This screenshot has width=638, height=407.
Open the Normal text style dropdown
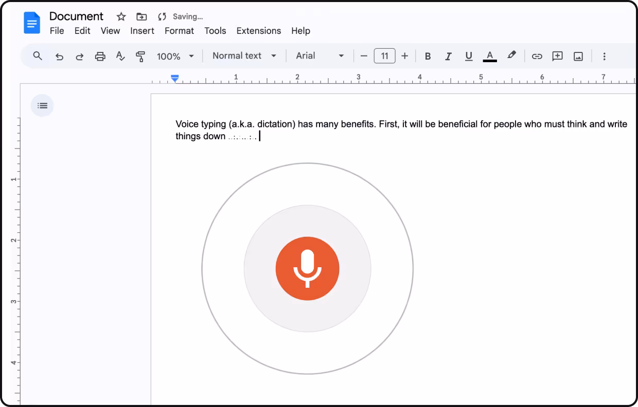pos(244,55)
